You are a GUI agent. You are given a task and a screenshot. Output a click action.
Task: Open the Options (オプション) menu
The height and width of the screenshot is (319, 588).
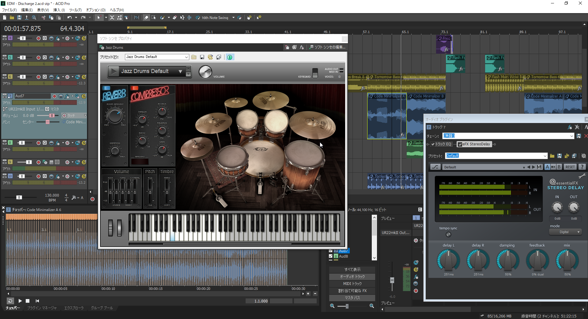point(96,10)
